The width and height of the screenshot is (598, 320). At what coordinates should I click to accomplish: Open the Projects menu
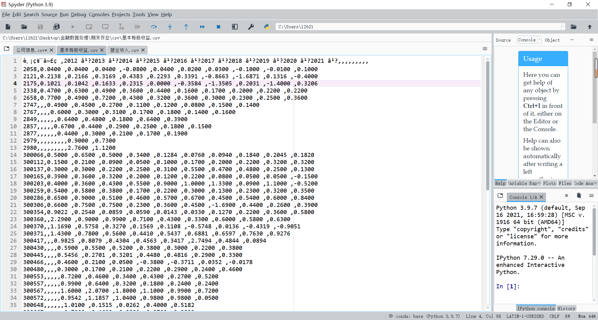tap(121, 14)
